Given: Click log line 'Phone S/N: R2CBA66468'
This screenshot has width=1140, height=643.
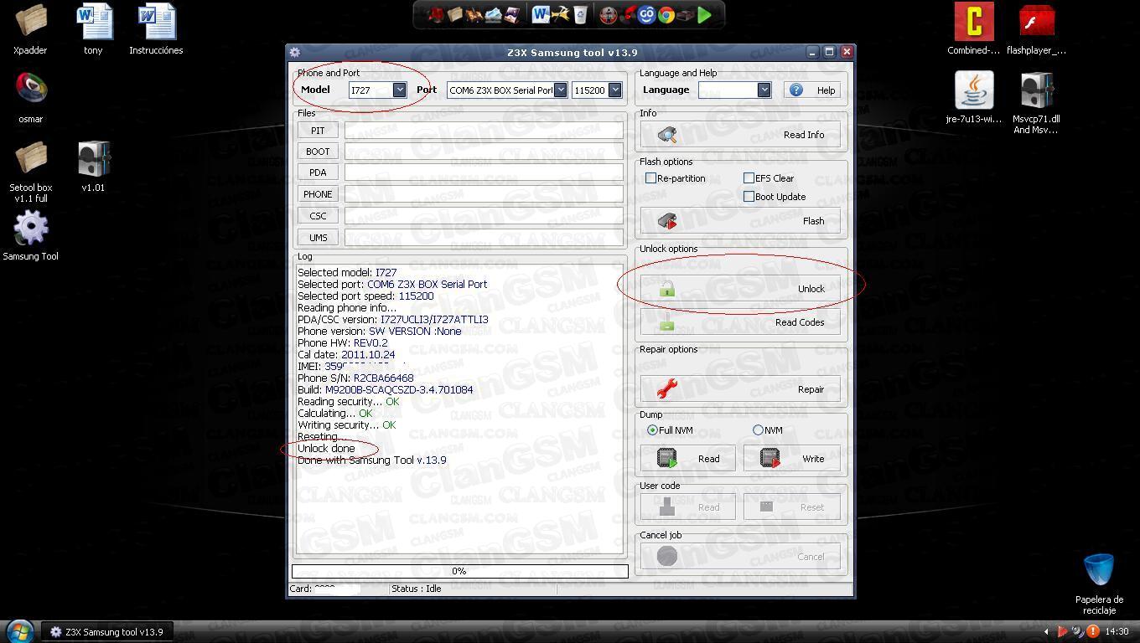Looking at the screenshot, I should (355, 378).
